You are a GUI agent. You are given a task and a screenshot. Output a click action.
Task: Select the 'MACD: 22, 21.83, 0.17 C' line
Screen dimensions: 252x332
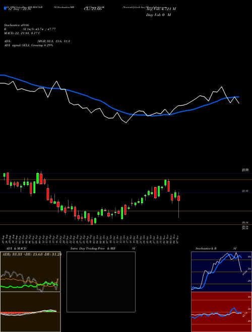pos(22,33)
